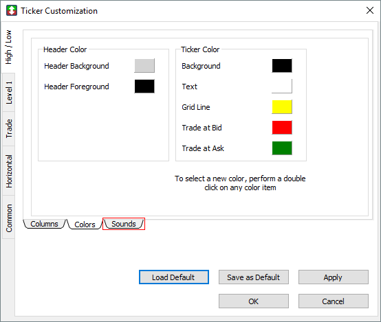The image size is (381, 322).
Task: Select the Horizontal side tab
Action: [x=8, y=171]
